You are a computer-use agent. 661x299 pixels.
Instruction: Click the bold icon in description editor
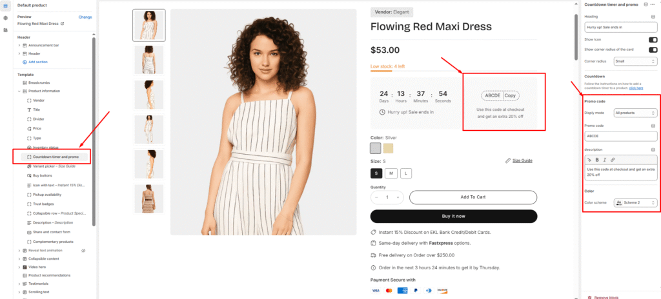pos(596,159)
